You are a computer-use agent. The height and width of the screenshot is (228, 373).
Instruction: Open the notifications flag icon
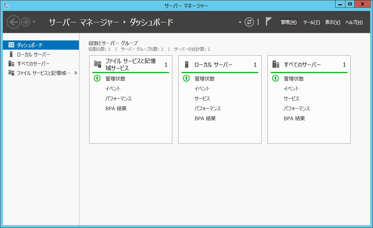pyautogui.click(x=269, y=22)
